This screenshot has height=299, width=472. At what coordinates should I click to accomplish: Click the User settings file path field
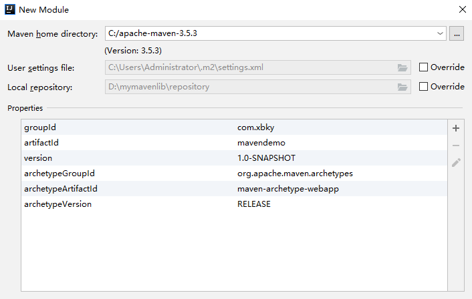tap(247, 67)
